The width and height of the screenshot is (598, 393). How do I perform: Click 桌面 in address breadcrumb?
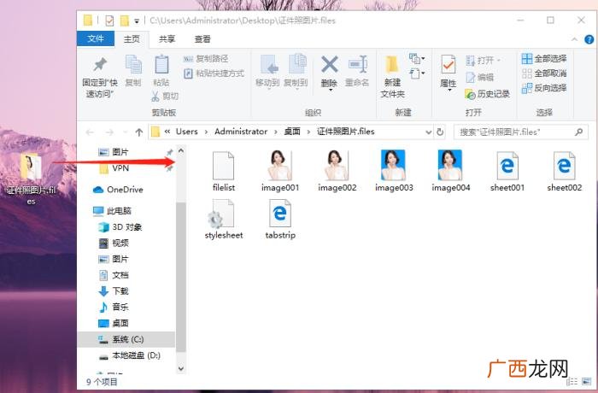pyautogui.click(x=292, y=132)
